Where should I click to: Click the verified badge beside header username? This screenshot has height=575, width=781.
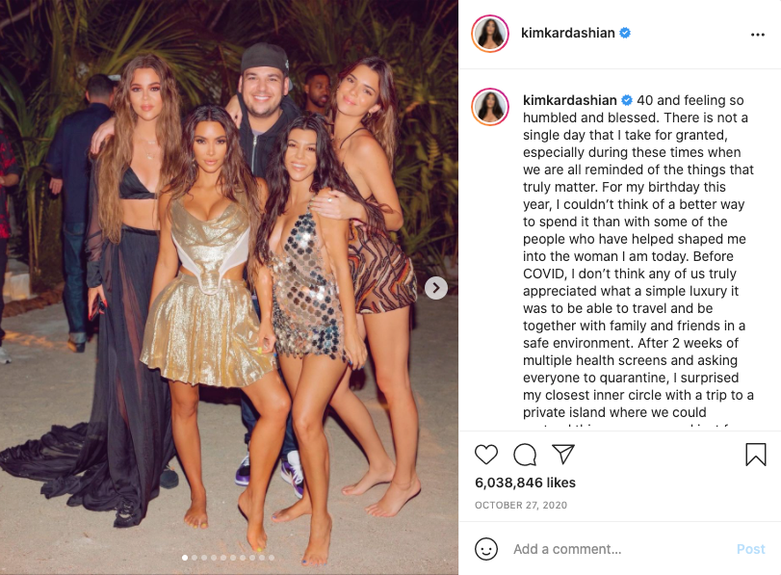click(x=625, y=33)
